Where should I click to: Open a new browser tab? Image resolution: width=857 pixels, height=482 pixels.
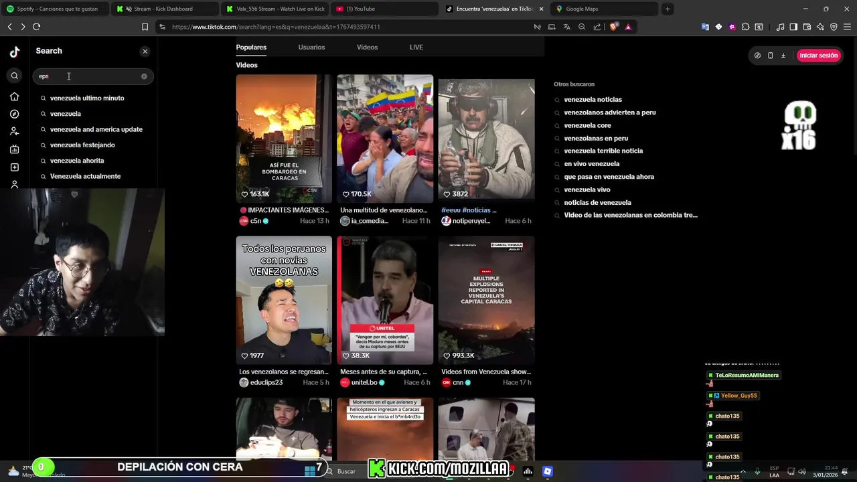click(668, 9)
